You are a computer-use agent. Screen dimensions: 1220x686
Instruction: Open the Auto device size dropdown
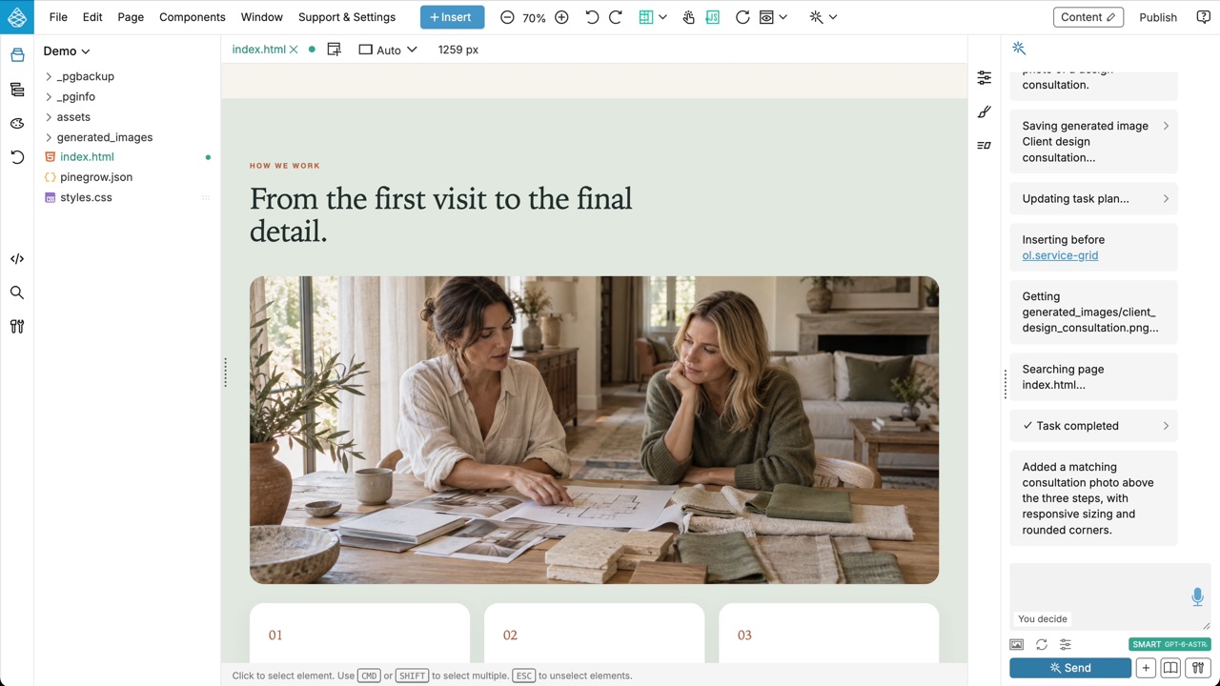(x=388, y=50)
